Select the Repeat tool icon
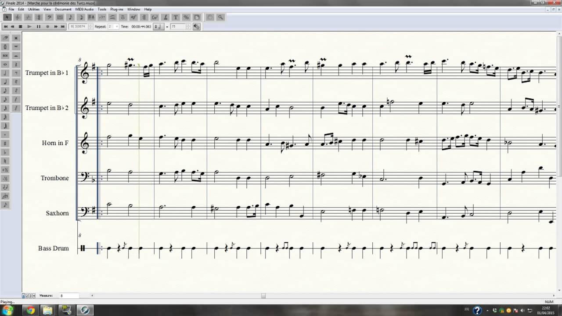The height and width of the screenshot is (316, 562). click(144, 17)
